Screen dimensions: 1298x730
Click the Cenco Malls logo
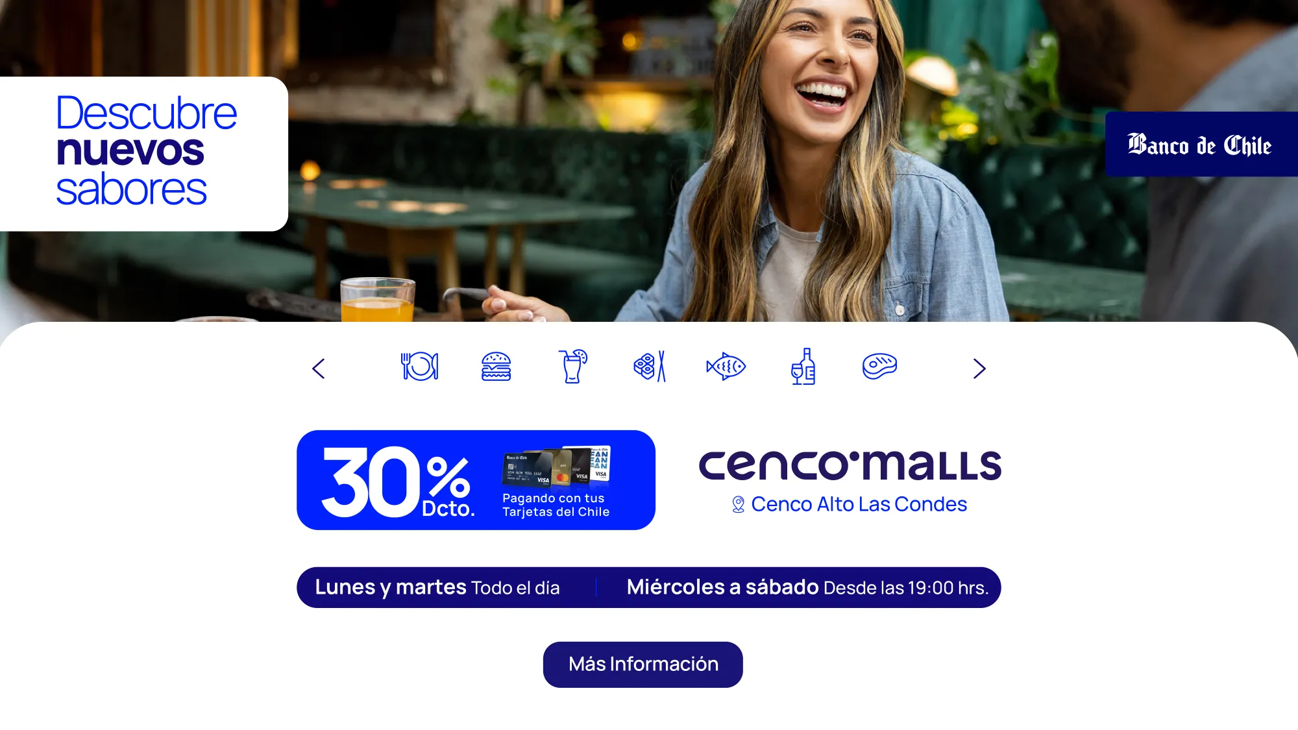point(850,465)
